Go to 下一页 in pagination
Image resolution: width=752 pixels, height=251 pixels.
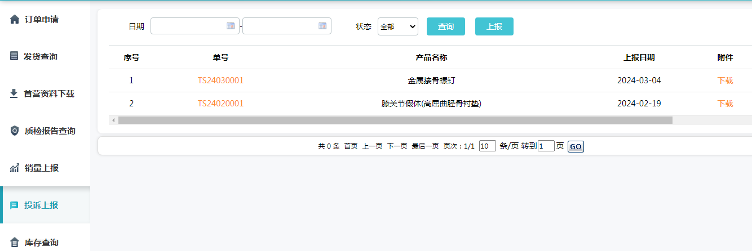click(x=397, y=146)
